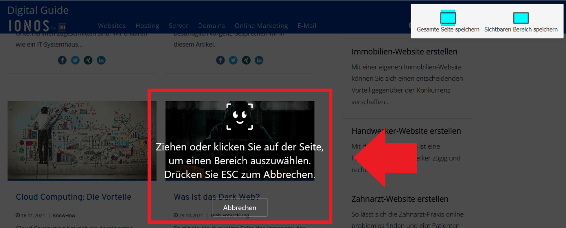
Task: Open the Hosting menu item
Action: tap(147, 25)
